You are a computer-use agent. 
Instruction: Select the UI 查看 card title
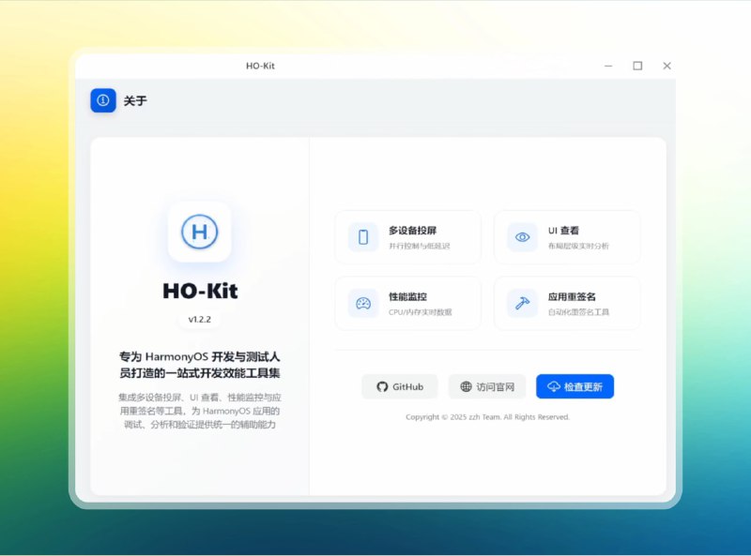coord(563,231)
